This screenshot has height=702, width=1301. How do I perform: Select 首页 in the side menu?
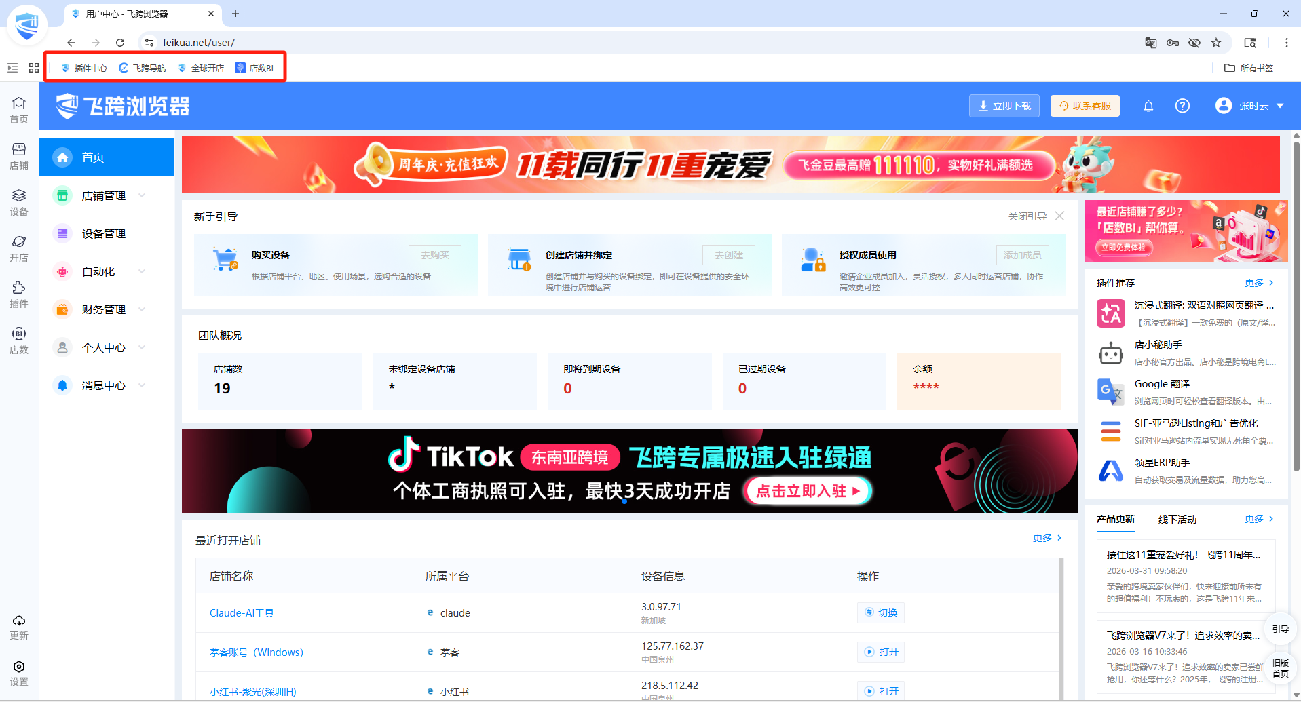tap(107, 157)
